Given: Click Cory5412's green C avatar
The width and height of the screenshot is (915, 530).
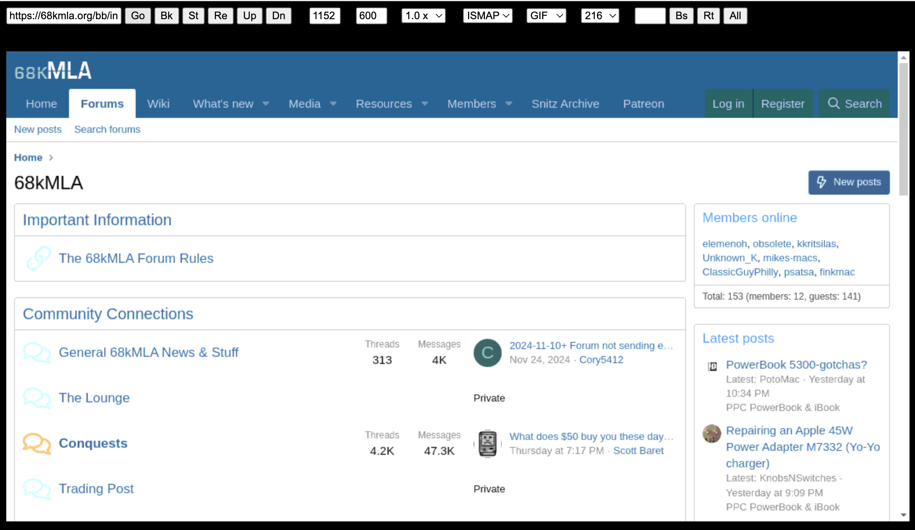Looking at the screenshot, I should 487,353.
